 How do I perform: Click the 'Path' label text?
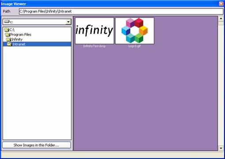pos(7,11)
